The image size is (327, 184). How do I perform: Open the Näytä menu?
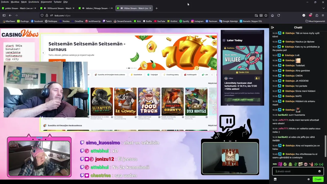(x=24, y=2)
